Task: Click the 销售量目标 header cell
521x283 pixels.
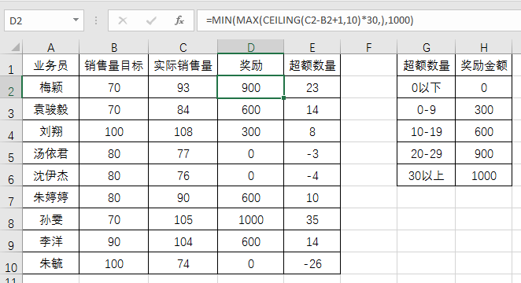Action: click(114, 65)
